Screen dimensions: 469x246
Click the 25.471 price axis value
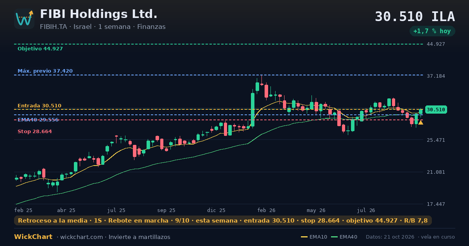coord(436,140)
